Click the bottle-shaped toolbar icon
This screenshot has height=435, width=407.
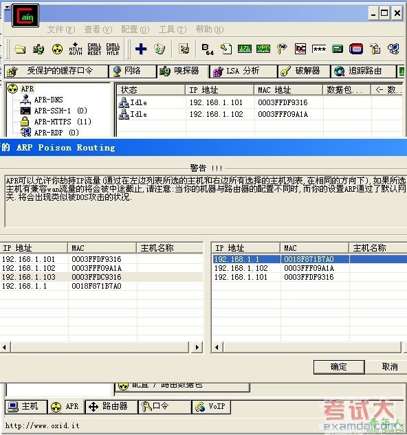tap(375, 49)
